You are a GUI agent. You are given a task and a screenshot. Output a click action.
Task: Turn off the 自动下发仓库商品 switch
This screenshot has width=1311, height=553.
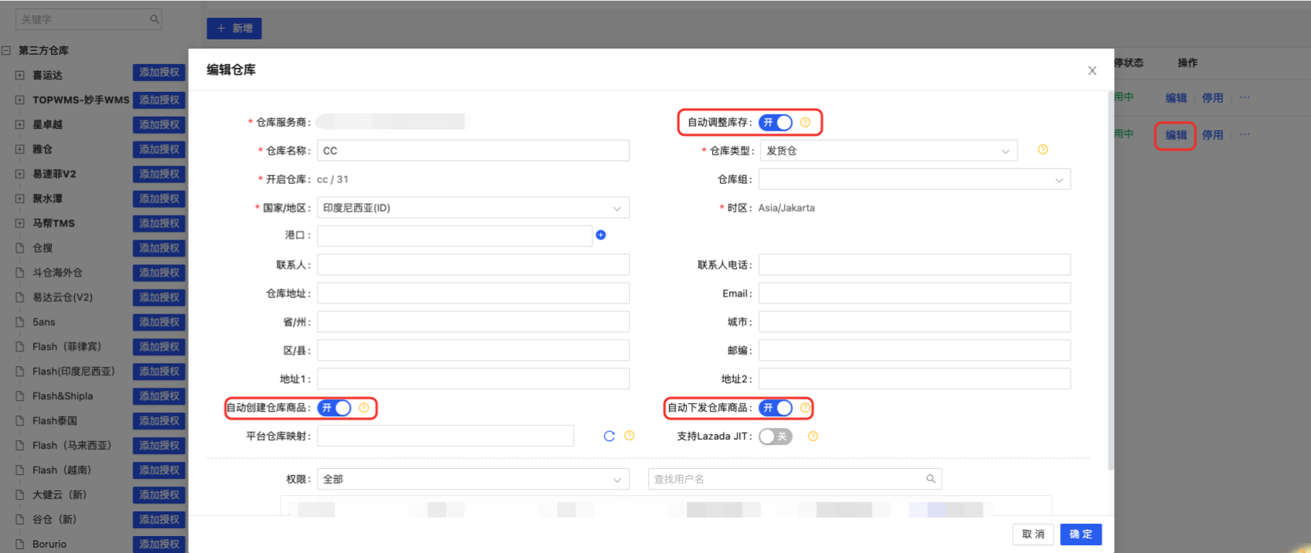776,408
